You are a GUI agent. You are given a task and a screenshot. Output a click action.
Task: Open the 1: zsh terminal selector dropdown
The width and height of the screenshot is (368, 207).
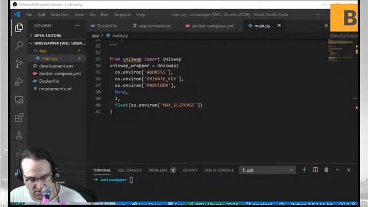(267, 170)
